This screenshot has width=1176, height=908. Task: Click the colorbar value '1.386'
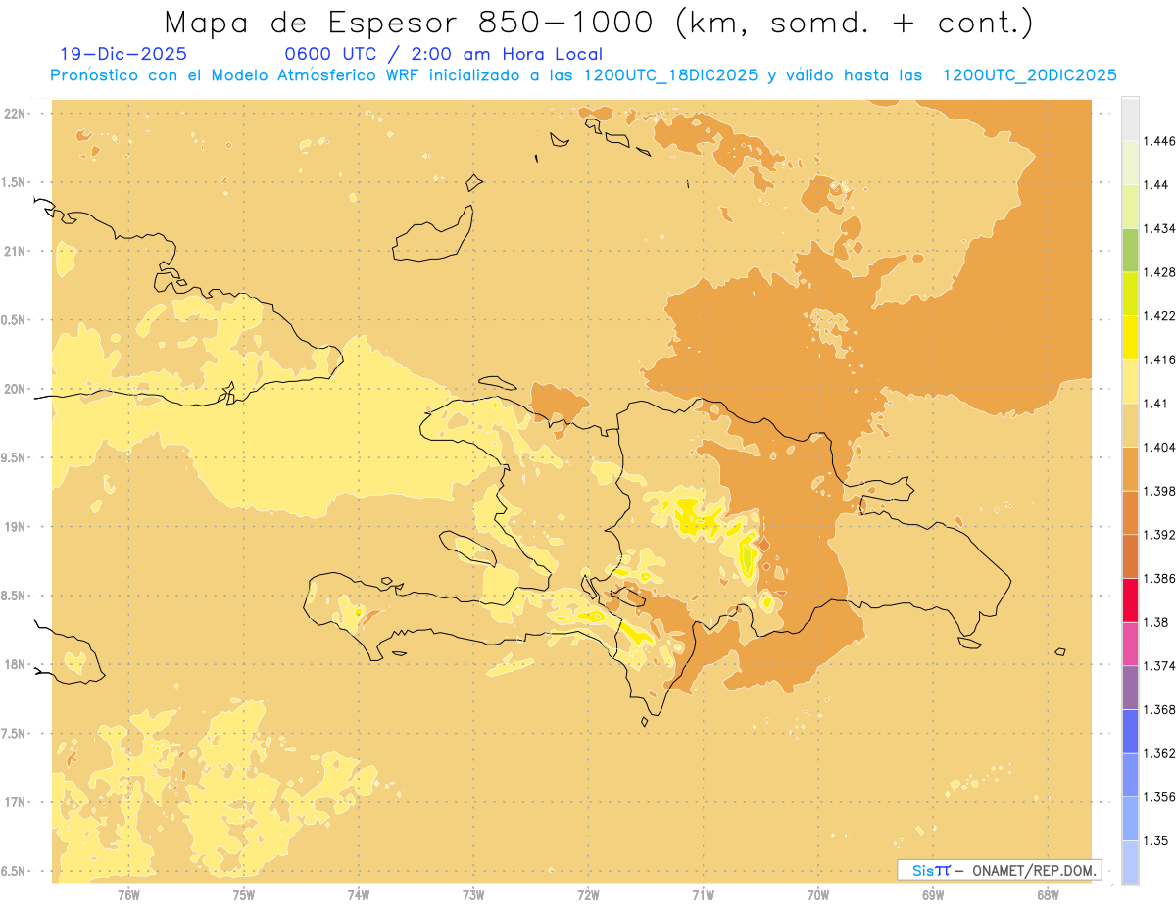[1160, 579]
